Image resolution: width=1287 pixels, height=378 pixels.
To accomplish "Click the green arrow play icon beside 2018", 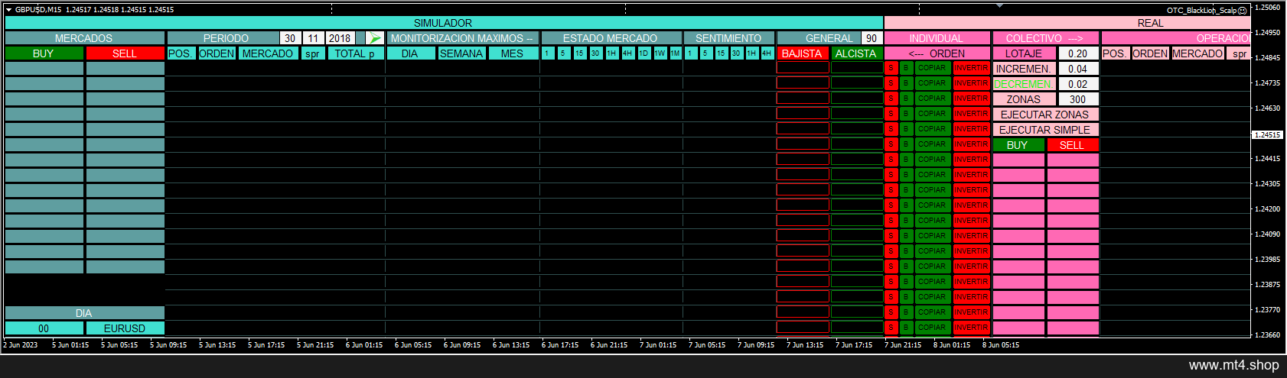I will [374, 38].
